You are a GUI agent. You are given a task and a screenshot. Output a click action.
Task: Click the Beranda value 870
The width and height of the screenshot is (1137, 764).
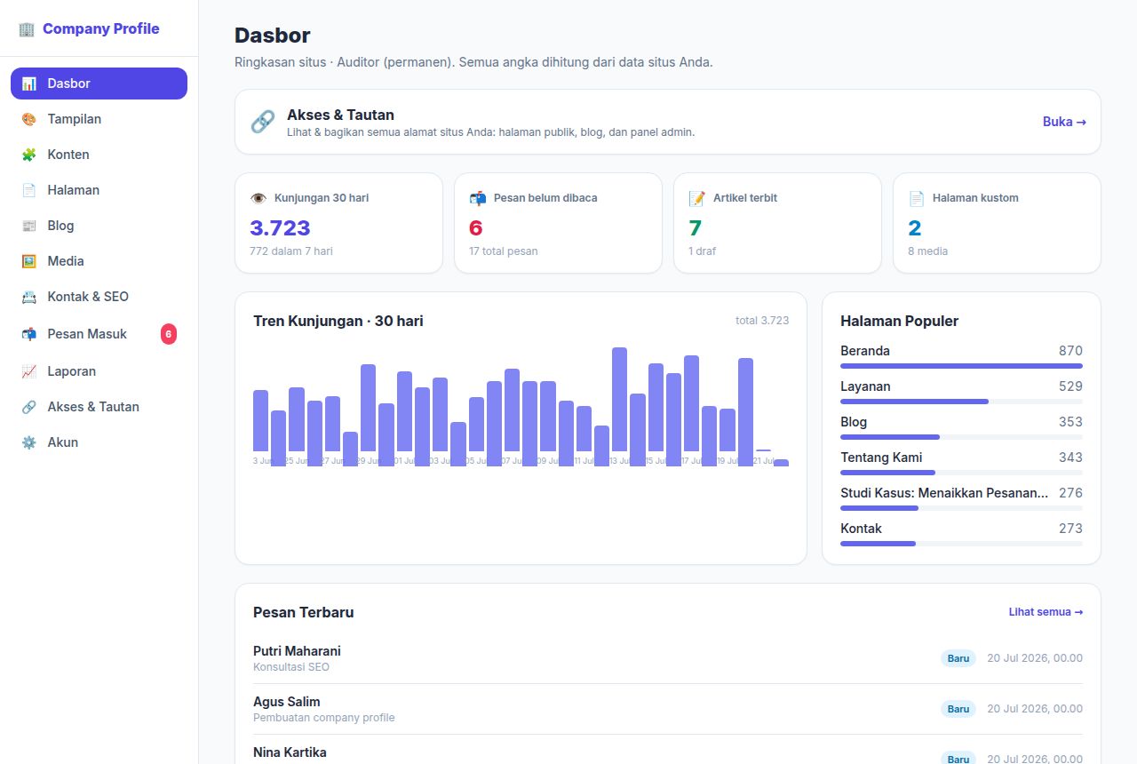tap(1070, 351)
